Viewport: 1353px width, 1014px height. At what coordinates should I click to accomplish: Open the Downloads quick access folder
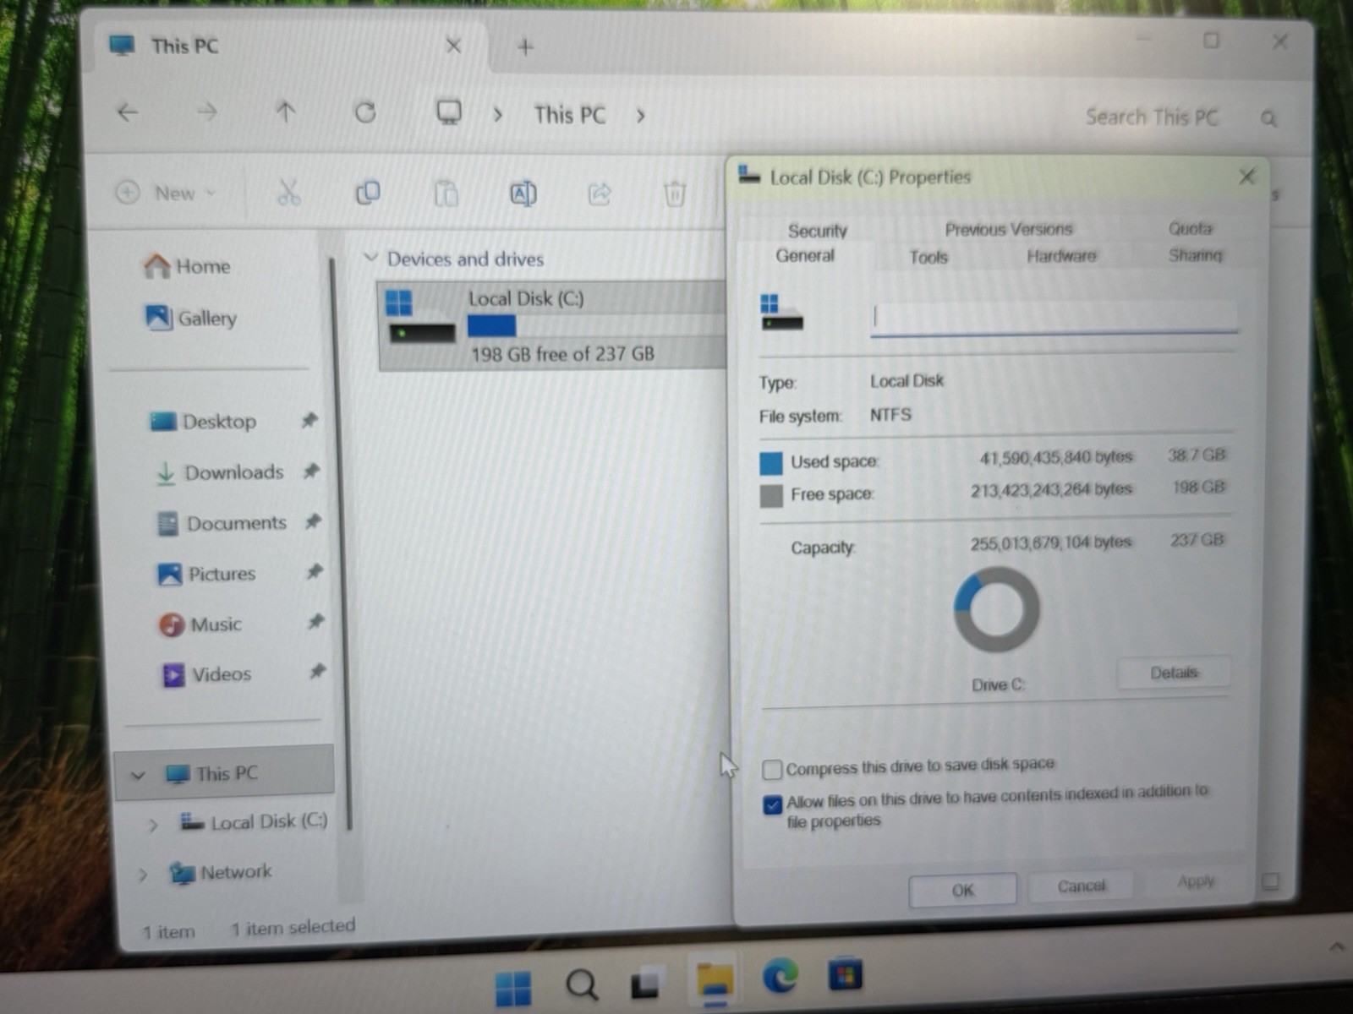coord(220,472)
